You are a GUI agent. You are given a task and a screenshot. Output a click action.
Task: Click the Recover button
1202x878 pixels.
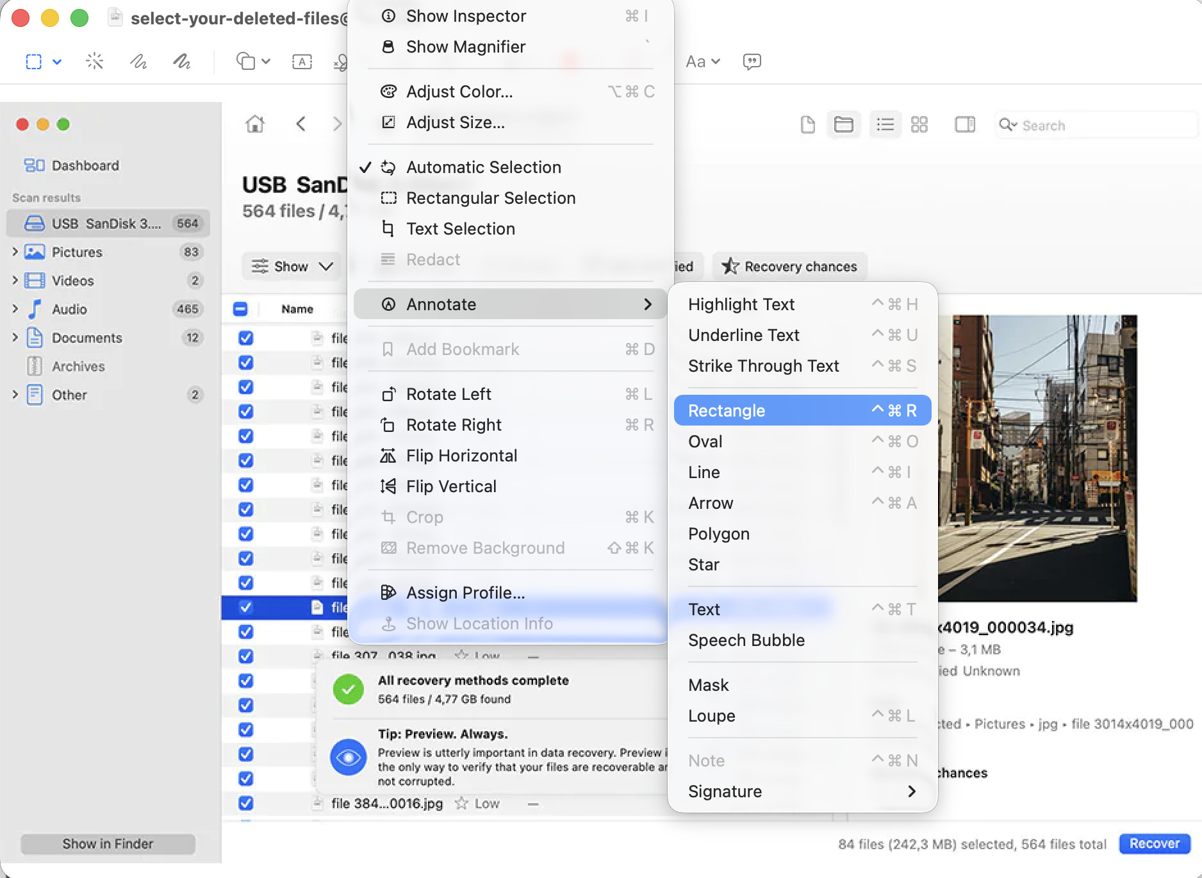pyautogui.click(x=1155, y=843)
